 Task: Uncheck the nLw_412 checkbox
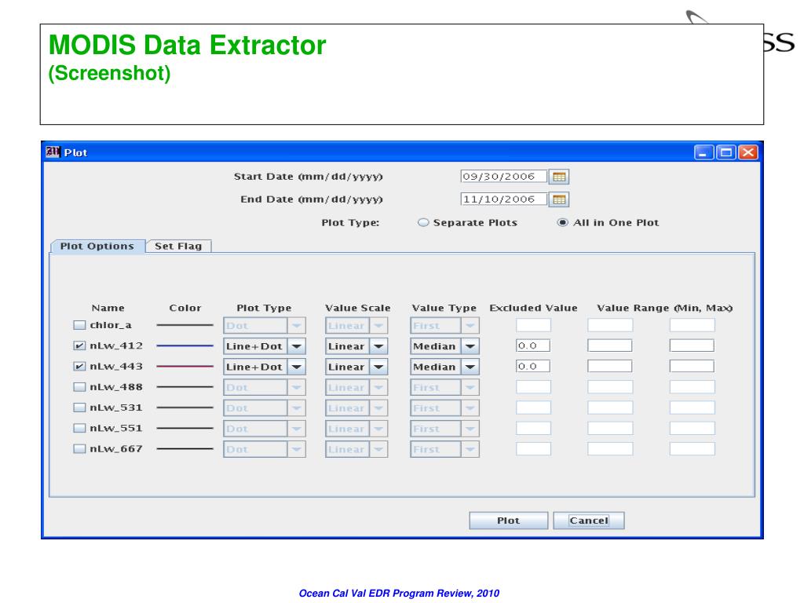79,345
